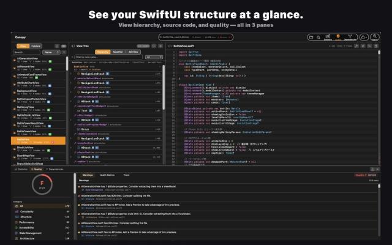
Task: Open the Name sort dropdown
Action: (x=51, y=52)
